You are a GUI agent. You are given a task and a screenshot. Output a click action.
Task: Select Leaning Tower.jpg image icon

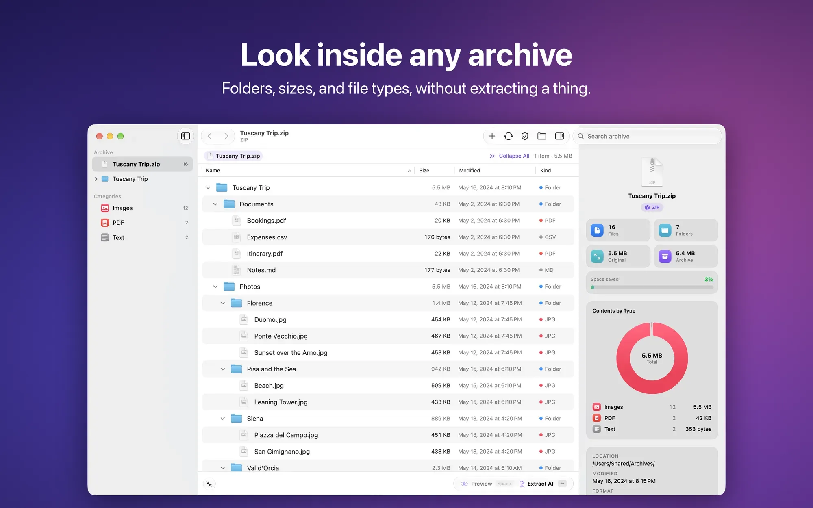(x=244, y=402)
